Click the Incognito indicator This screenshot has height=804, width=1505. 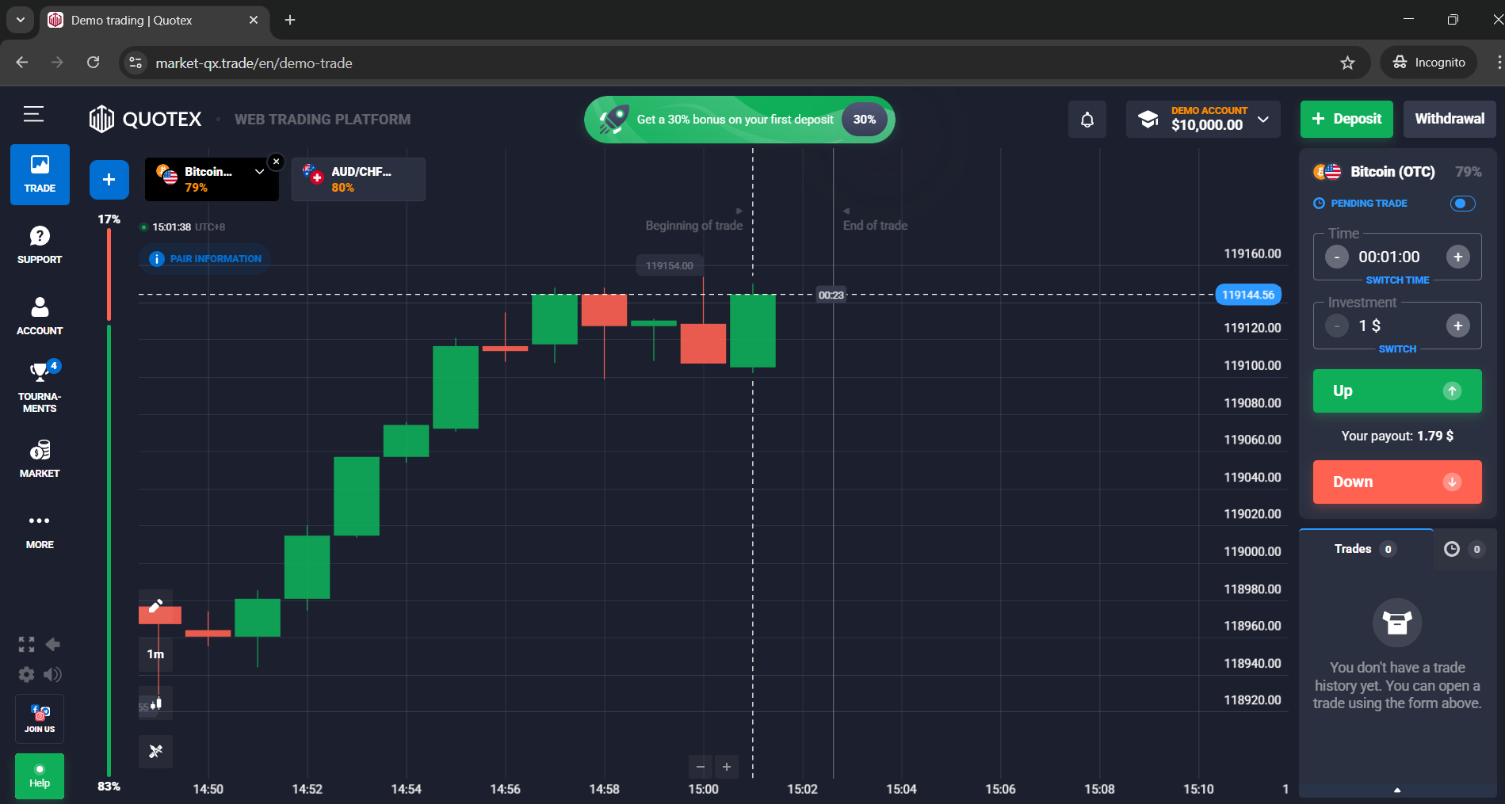pos(1429,63)
